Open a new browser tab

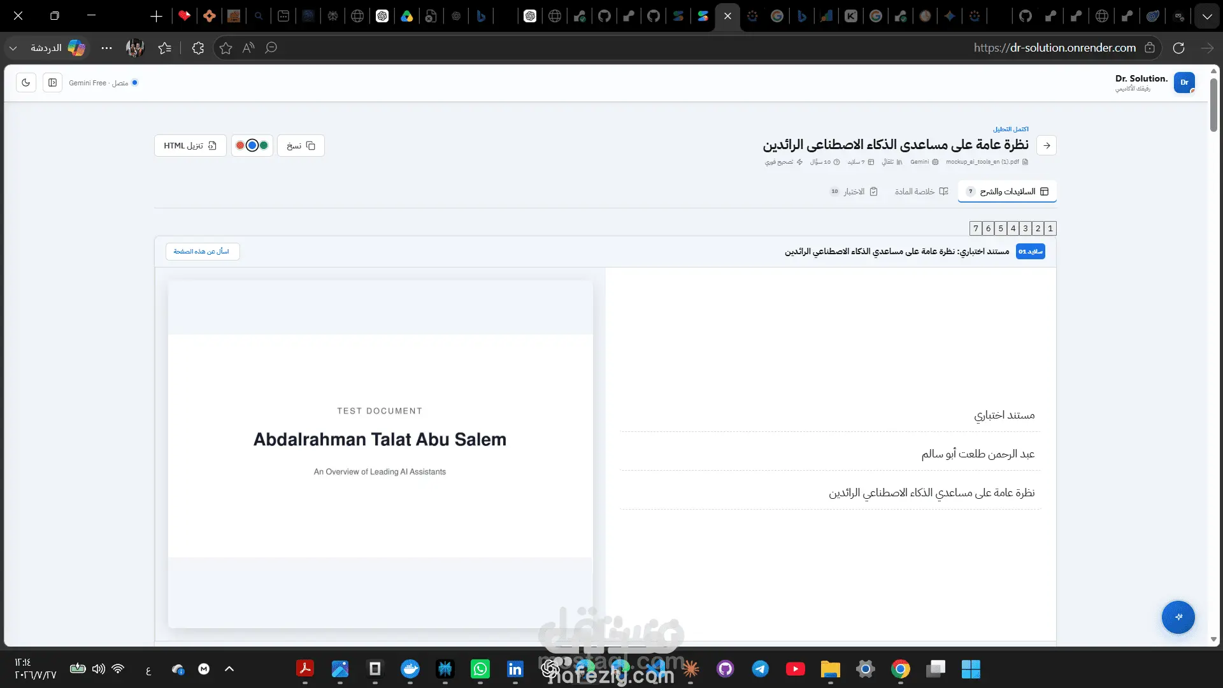tap(156, 16)
